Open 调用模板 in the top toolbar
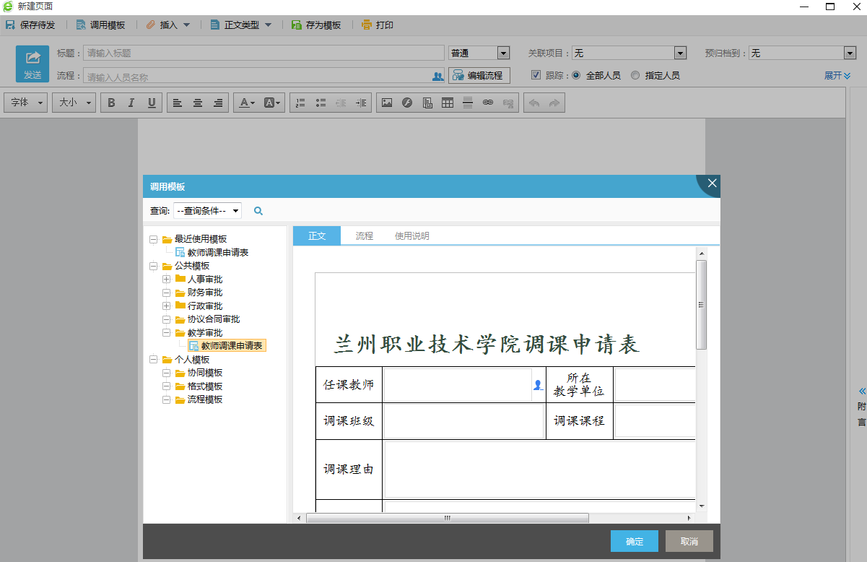The image size is (867, 562). (x=100, y=25)
